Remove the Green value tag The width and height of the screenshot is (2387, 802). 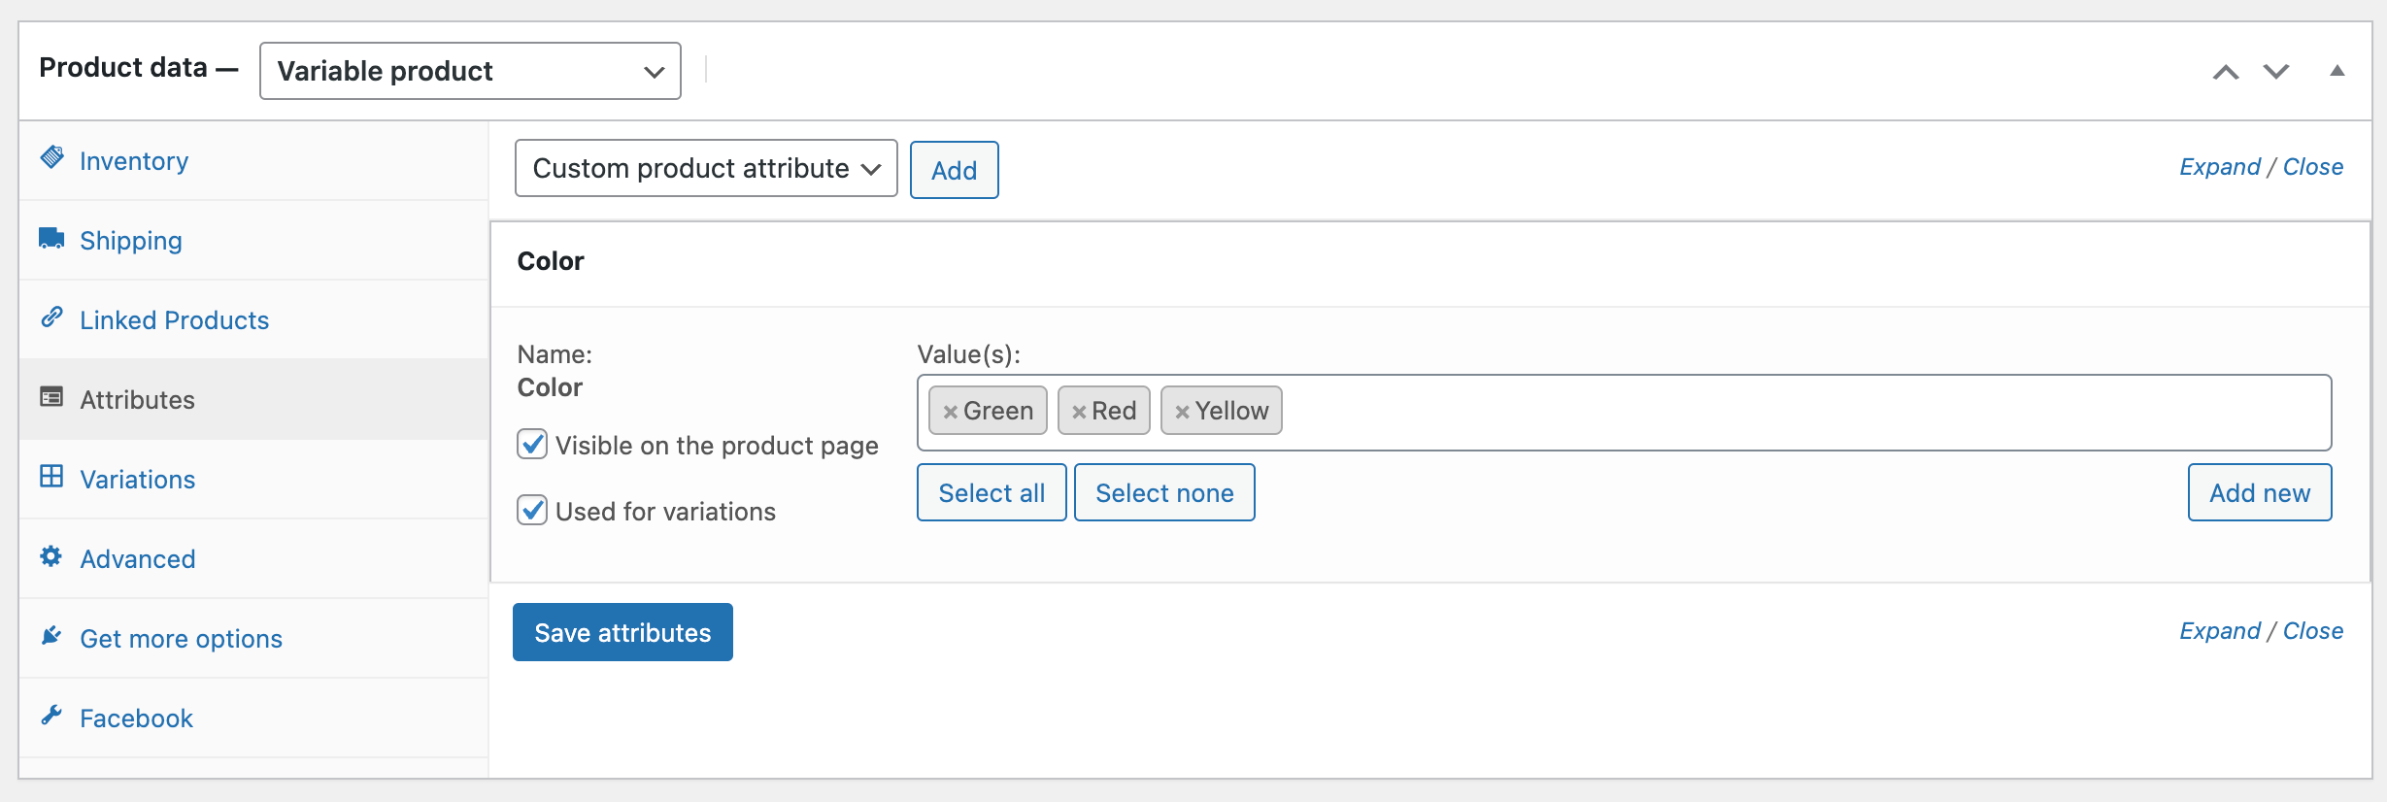click(951, 412)
